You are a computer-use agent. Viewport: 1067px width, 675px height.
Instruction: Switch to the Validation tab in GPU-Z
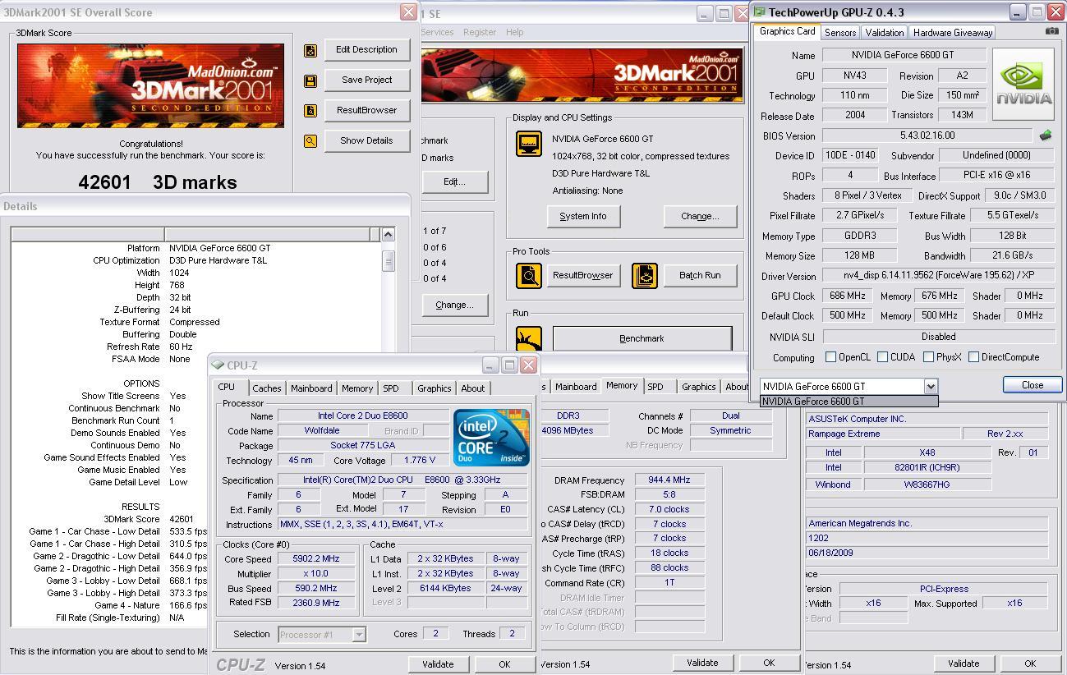[x=885, y=33]
